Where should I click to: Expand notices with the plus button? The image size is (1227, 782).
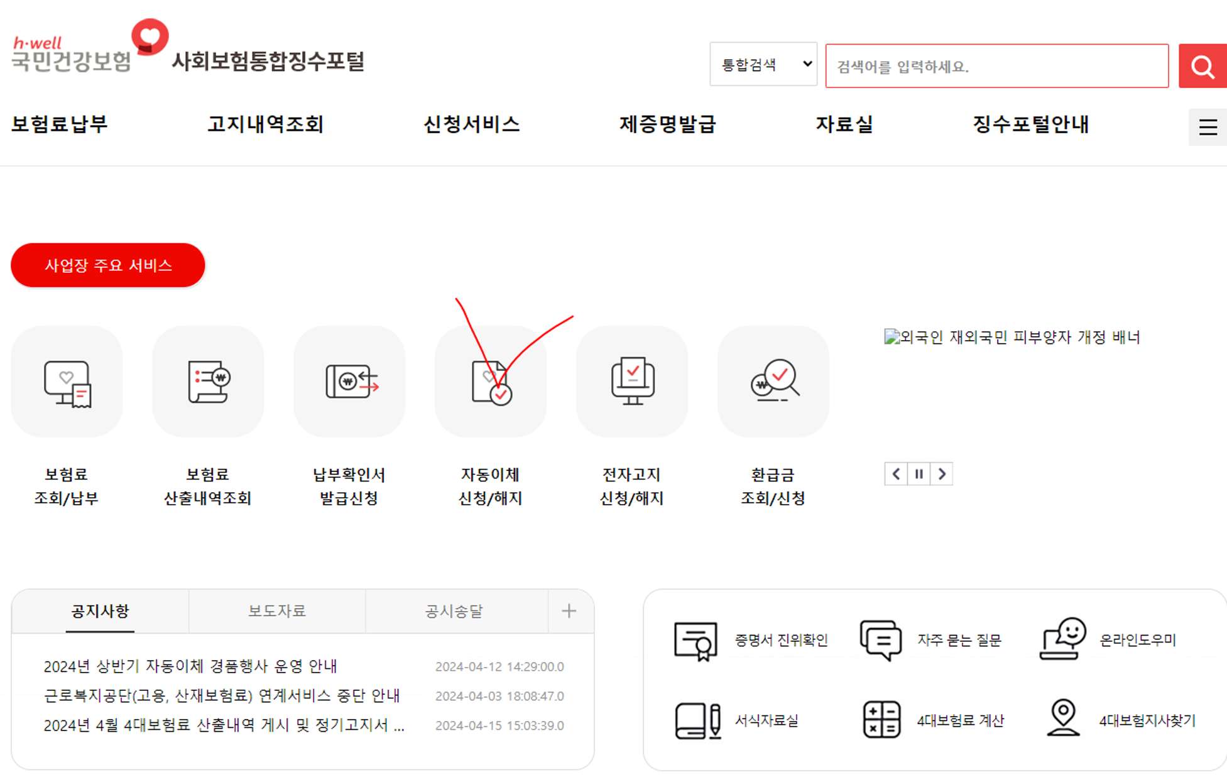click(569, 611)
